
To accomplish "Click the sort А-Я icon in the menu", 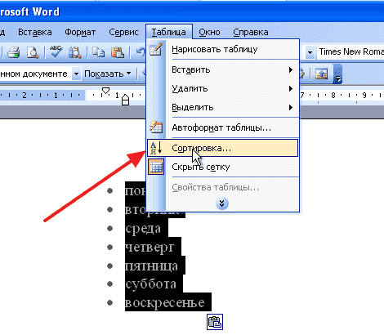I will [x=156, y=148].
